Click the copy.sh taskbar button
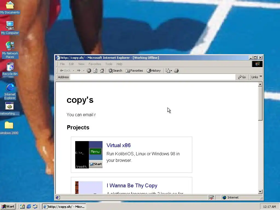The image size is (280, 210). tap(64, 207)
